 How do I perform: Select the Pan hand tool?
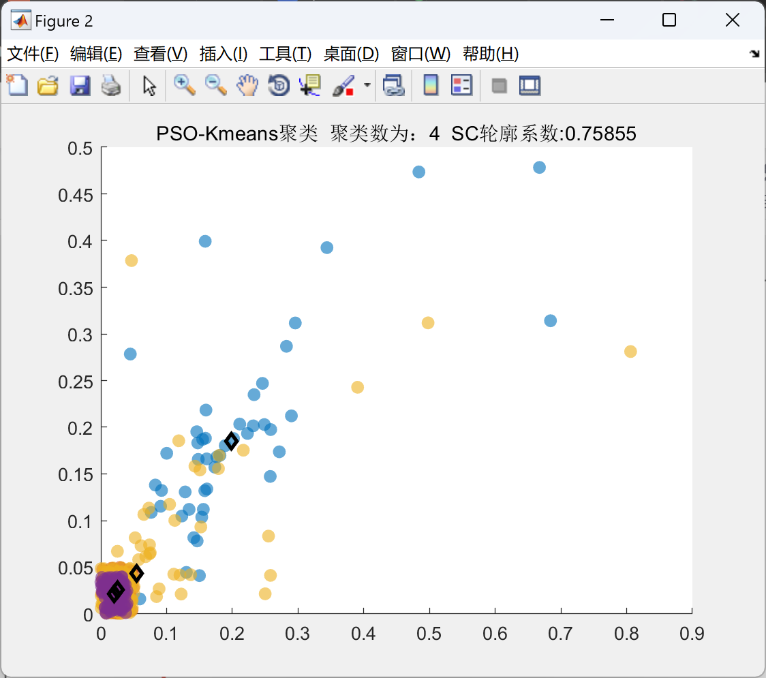[x=247, y=85]
